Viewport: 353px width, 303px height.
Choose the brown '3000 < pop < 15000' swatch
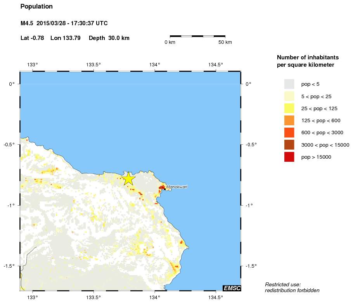tap(289, 145)
